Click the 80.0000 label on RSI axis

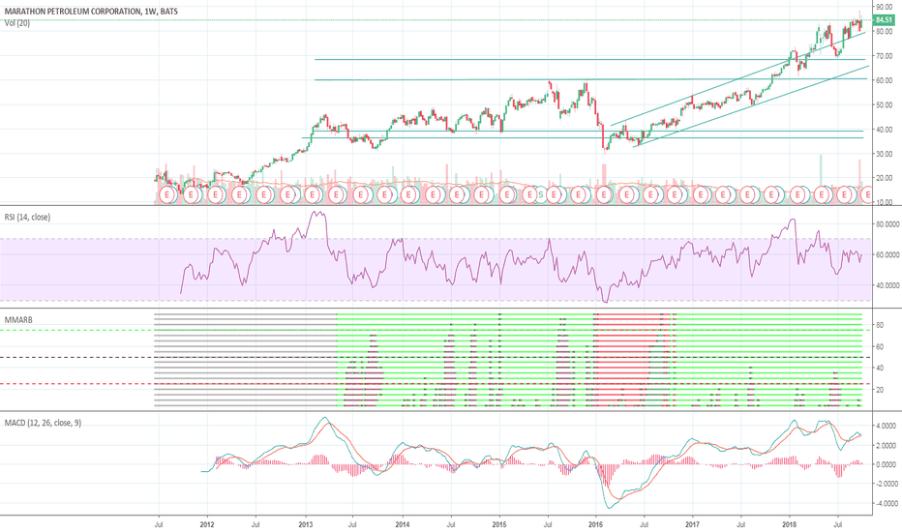(x=887, y=224)
